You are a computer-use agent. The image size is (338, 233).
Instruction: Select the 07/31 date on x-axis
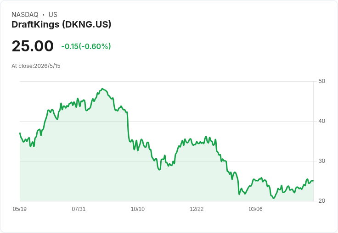point(79,209)
